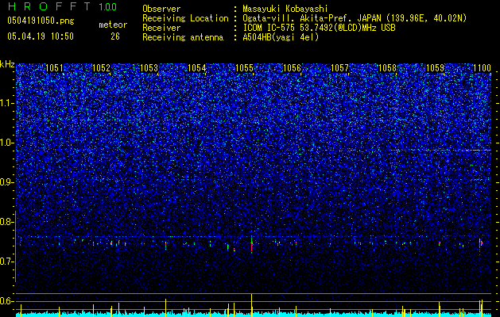Click the 1051 time marker
The width and height of the screenshot is (500, 317).
tap(54, 68)
